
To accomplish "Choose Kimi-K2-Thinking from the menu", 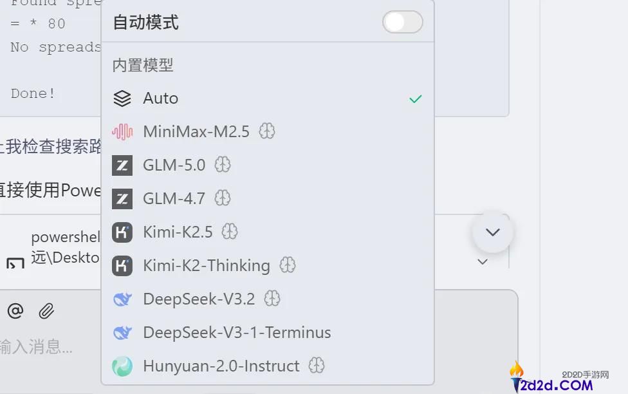I will pos(206,265).
